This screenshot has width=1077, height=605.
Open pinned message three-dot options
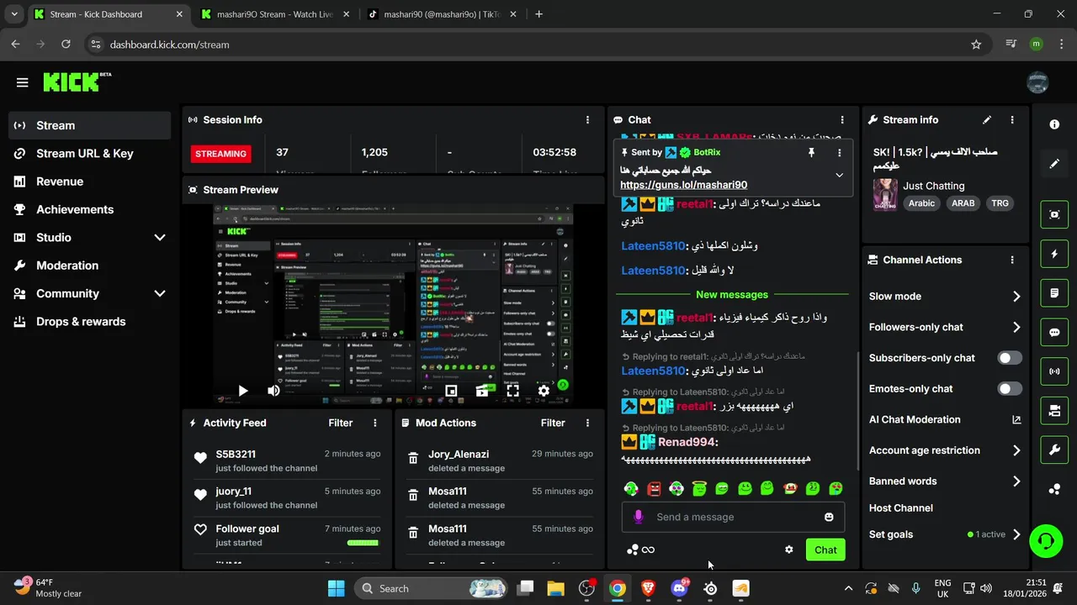(839, 153)
